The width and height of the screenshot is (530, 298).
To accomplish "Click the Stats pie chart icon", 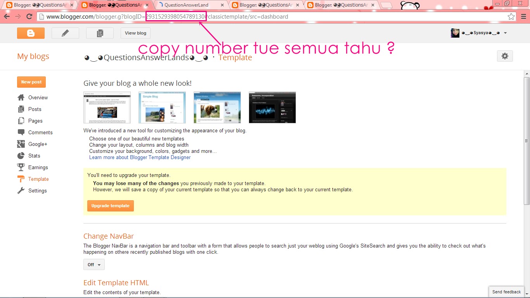I will click(21, 156).
